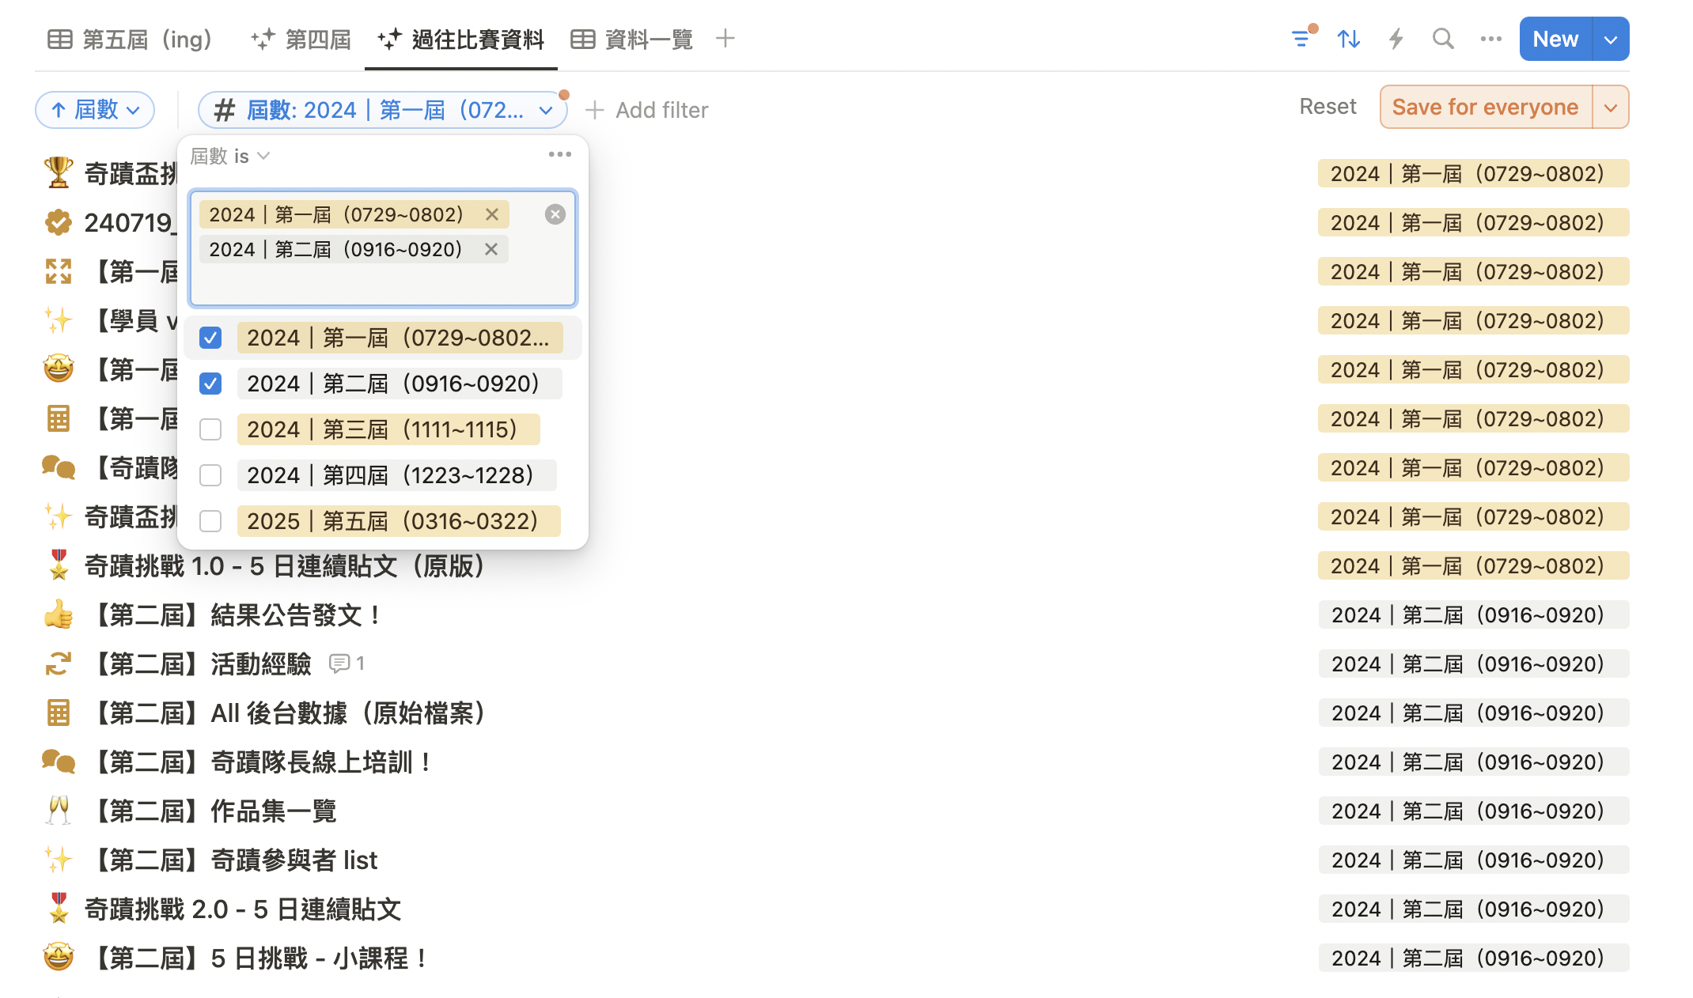This screenshot has width=1693, height=998.
Task: Check the 2025｜第五屆 (0316~0322) option
Action: coord(210,522)
